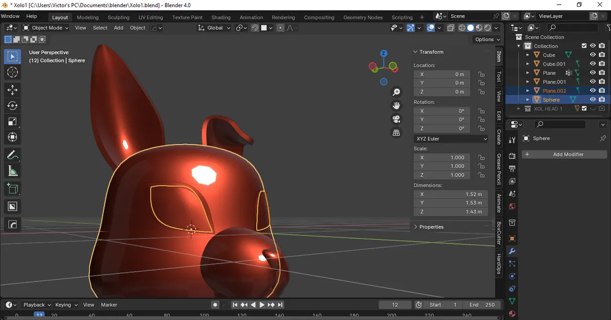Screen dimensions: 611x320
Task: Toggle the camera view button
Action: [x=396, y=119]
